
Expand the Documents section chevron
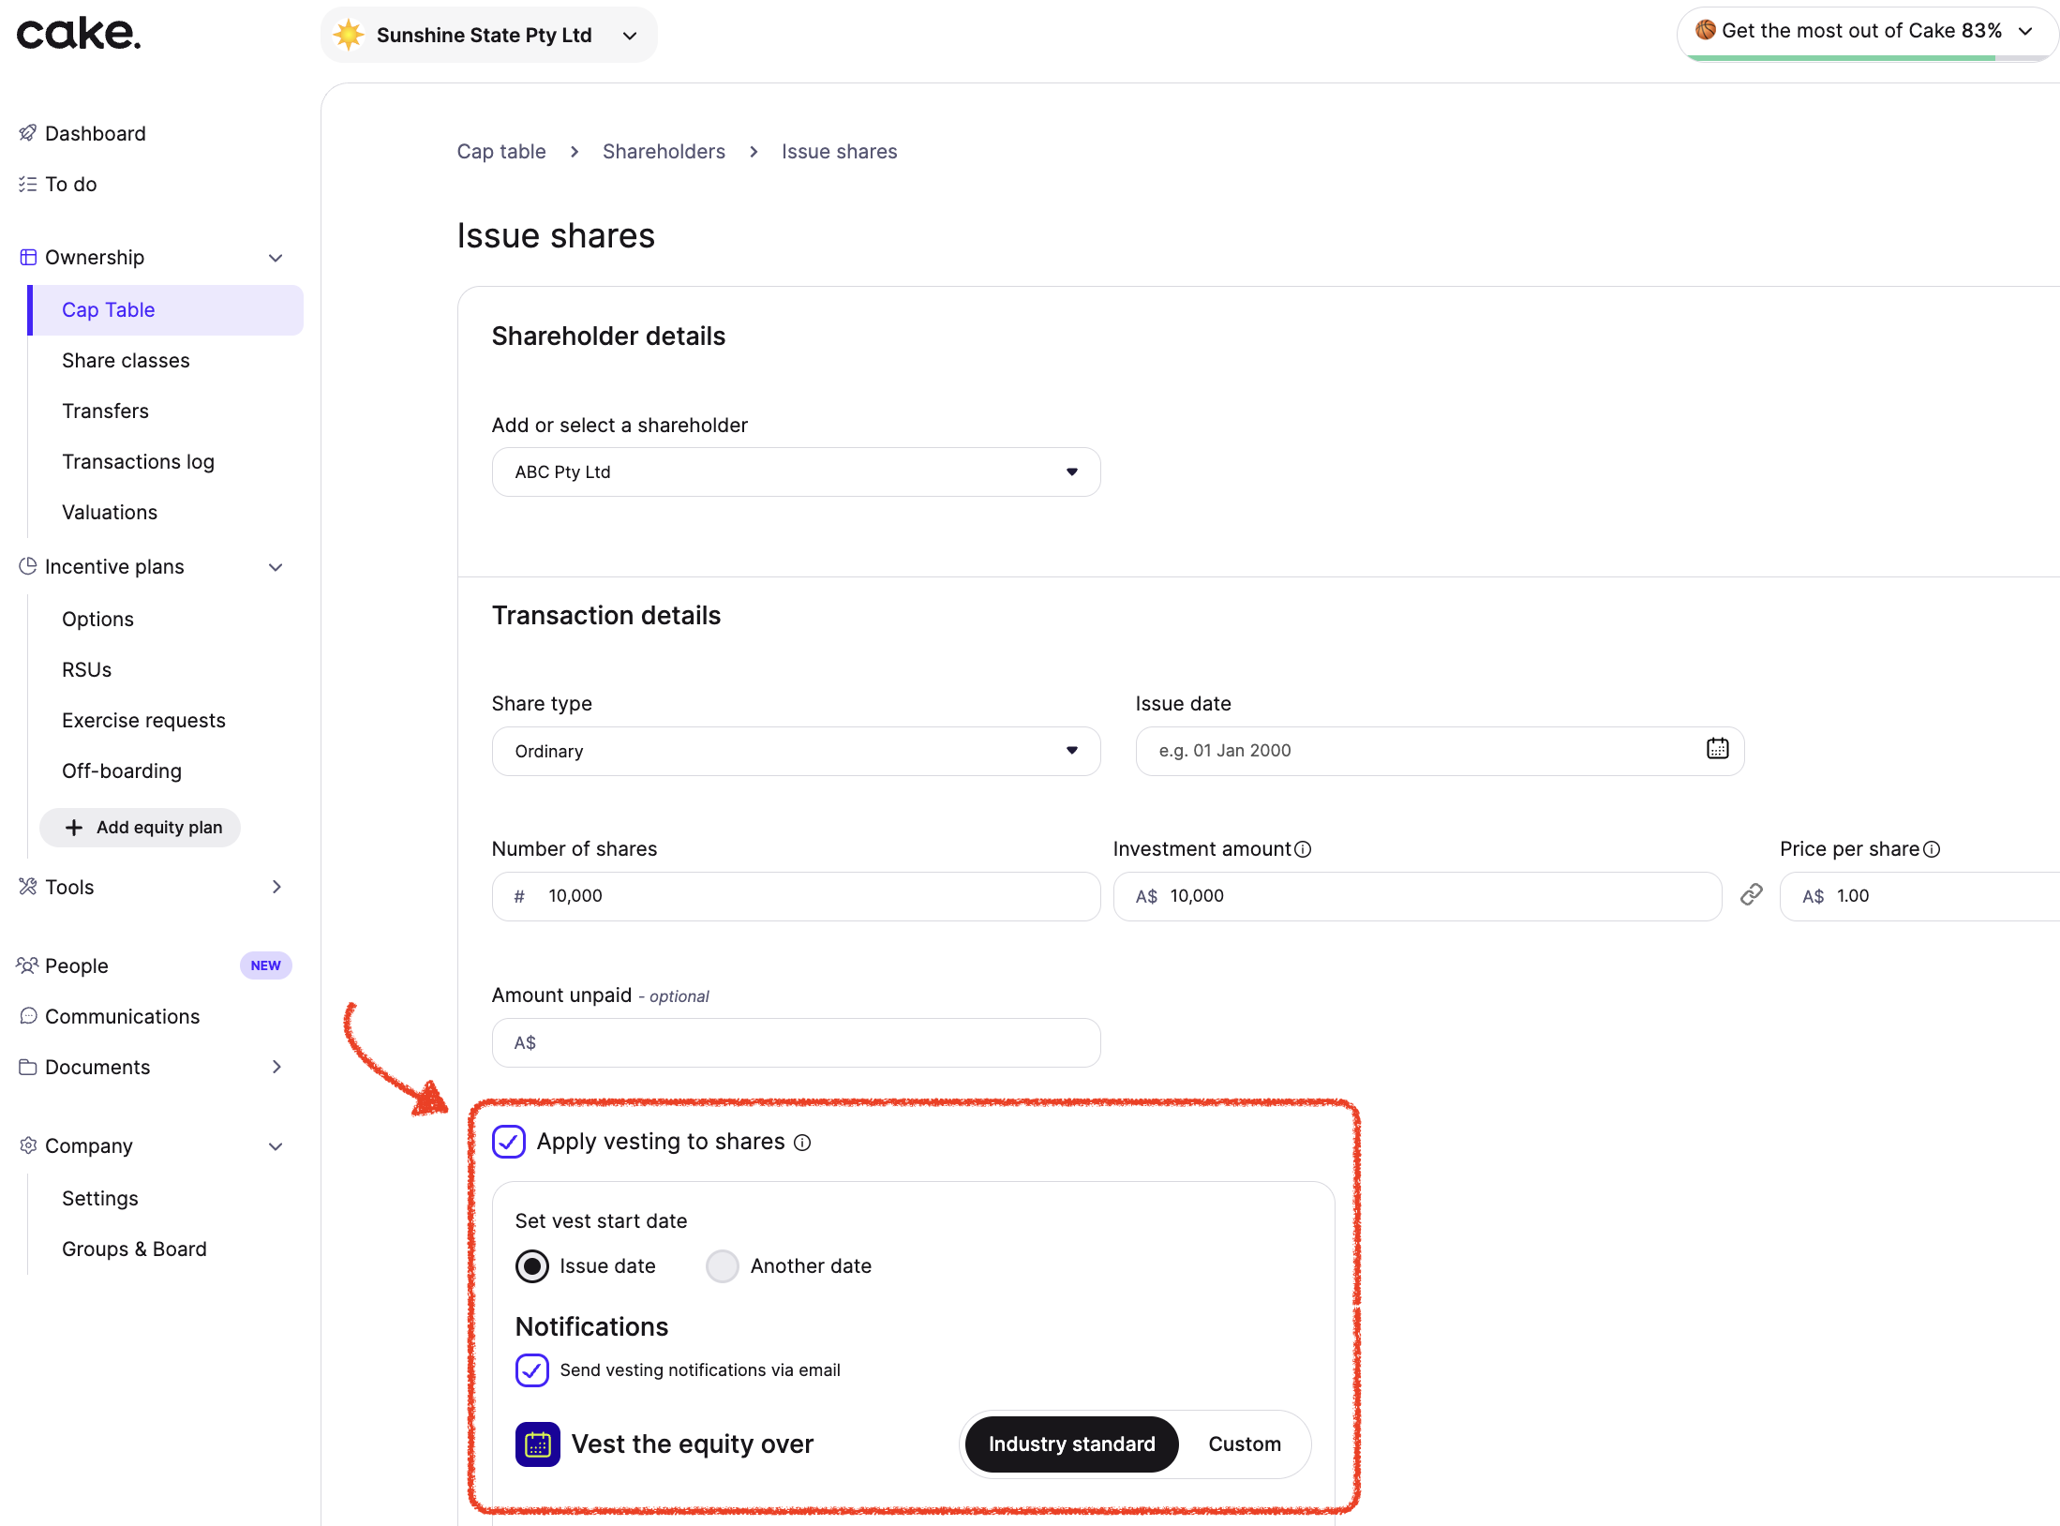pyautogui.click(x=276, y=1067)
